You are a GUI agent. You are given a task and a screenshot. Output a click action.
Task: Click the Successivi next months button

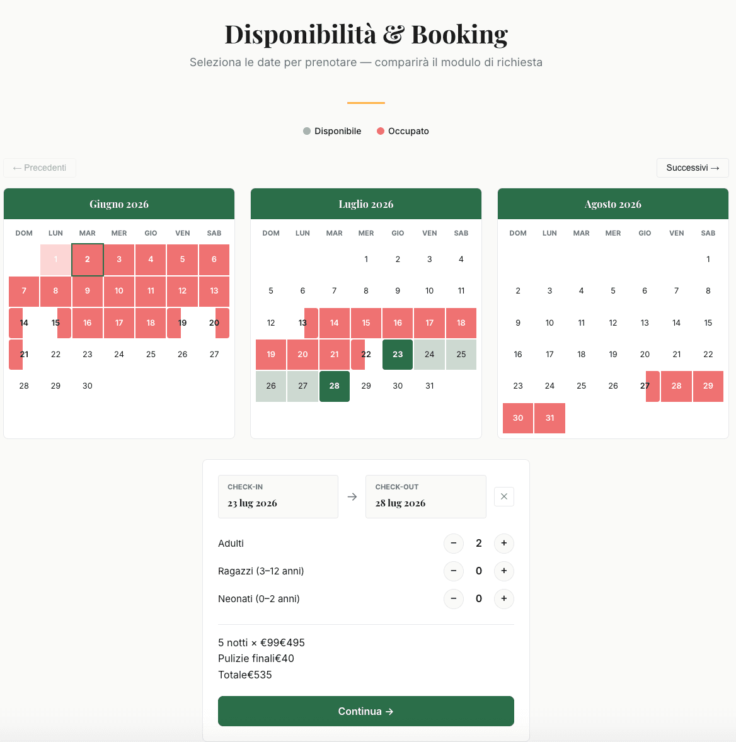tap(693, 168)
